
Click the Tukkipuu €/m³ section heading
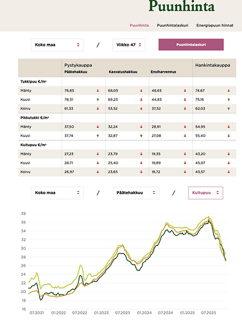pyautogui.click(x=33, y=82)
